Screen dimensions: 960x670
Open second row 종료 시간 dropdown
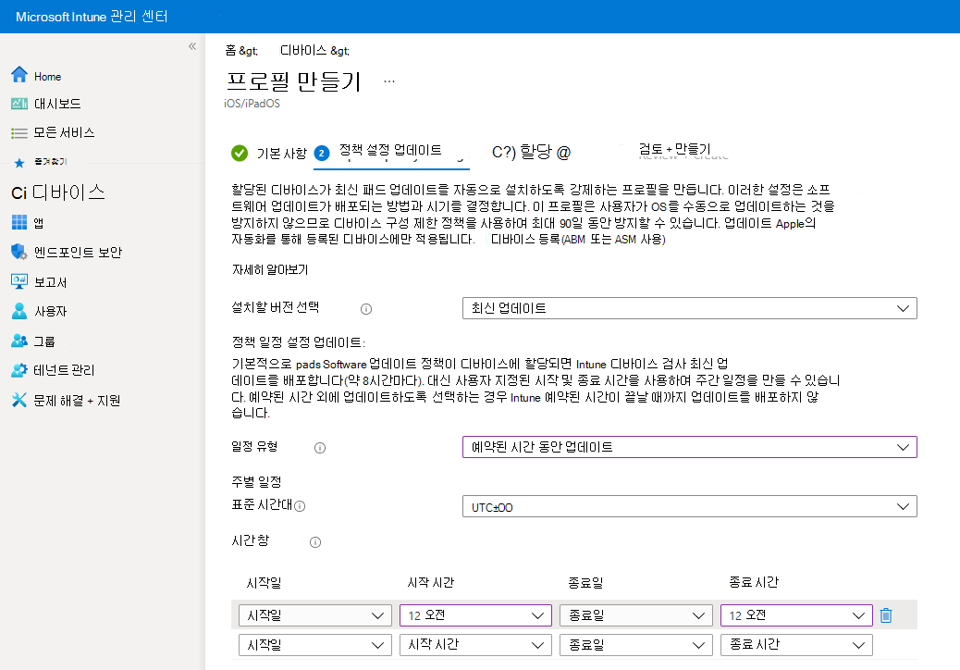click(796, 645)
